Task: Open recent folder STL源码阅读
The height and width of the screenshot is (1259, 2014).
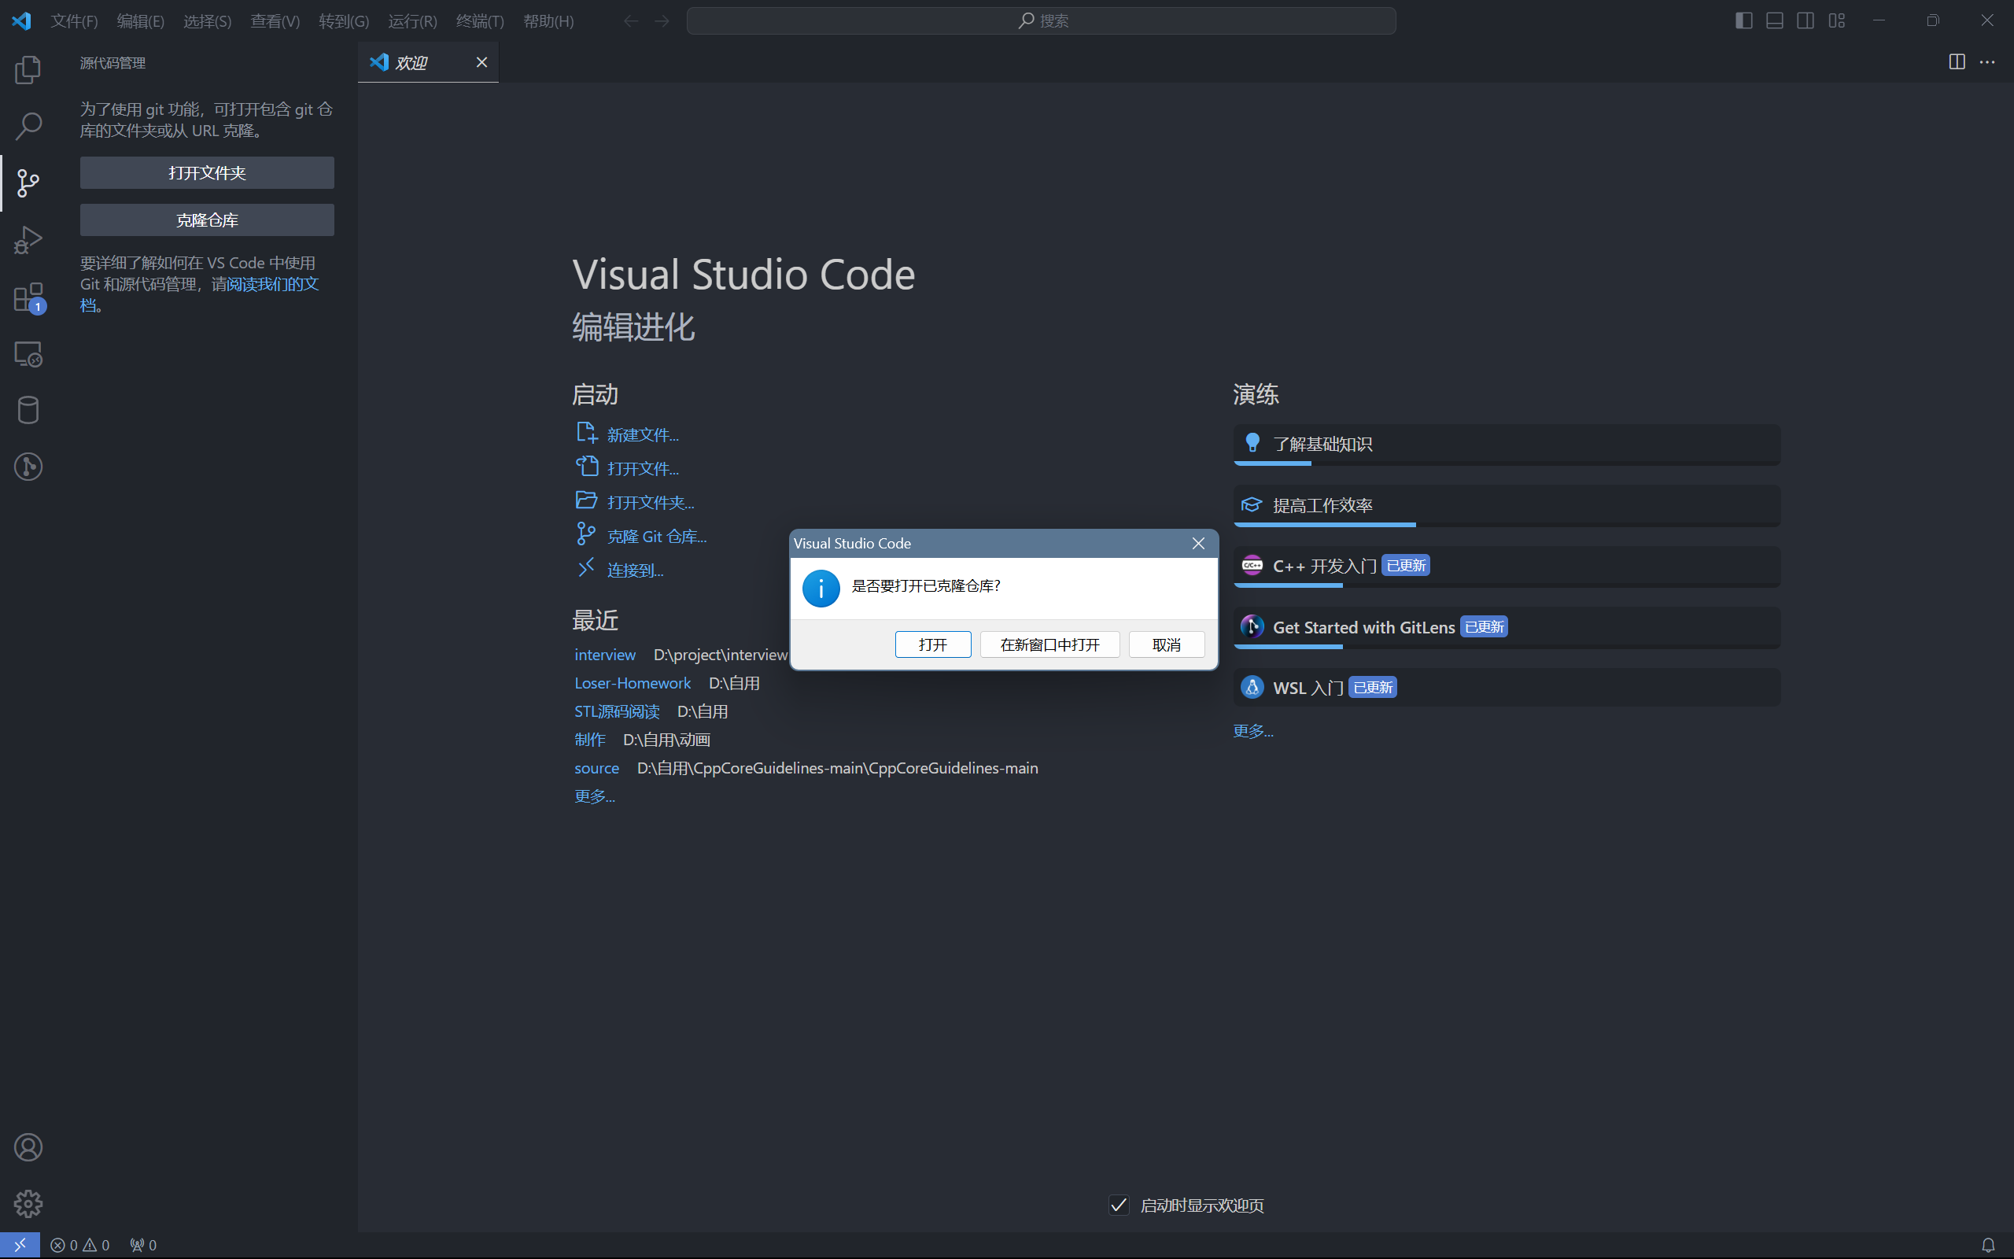Action: coord(617,712)
